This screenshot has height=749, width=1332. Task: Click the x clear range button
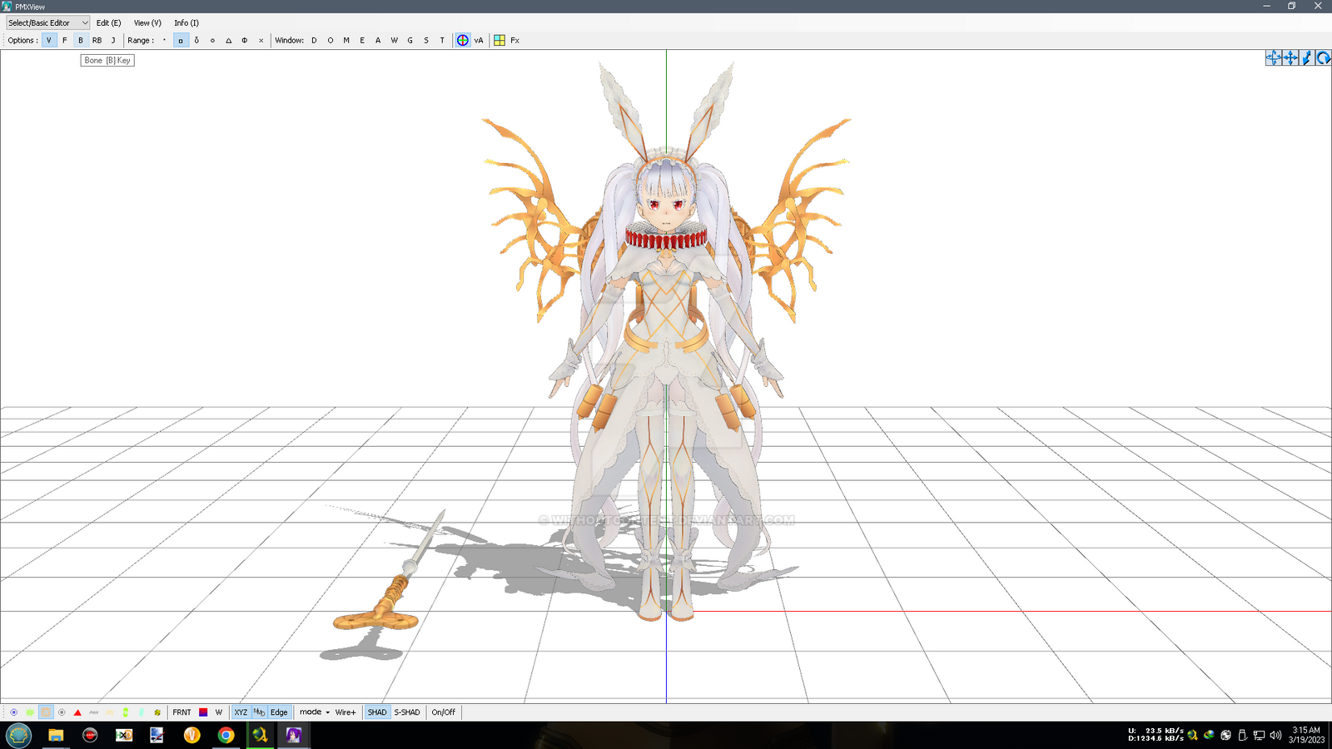(261, 40)
